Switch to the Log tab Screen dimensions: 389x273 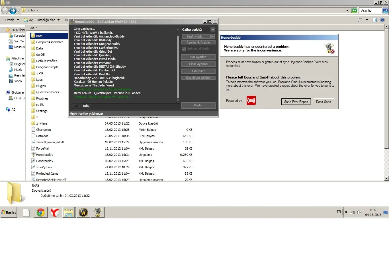76,106
